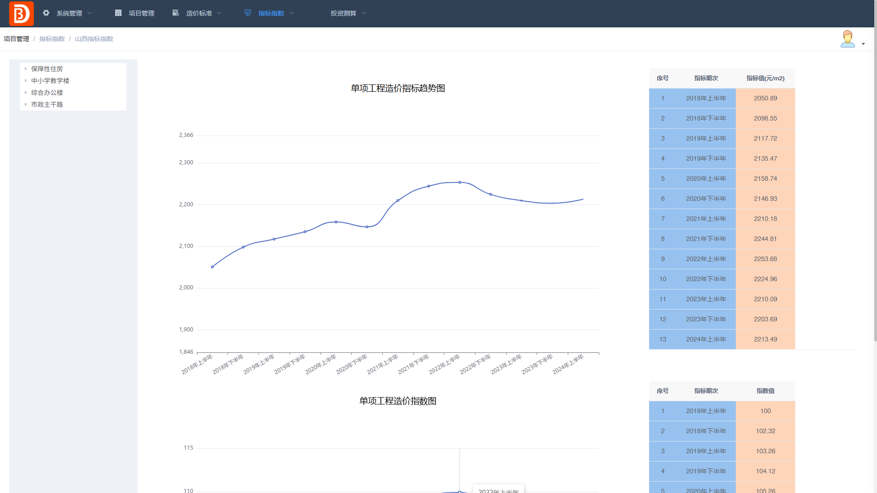Expand the 中小学教学楼 tree node
Screen dimensions: 877x493
(x=26, y=81)
